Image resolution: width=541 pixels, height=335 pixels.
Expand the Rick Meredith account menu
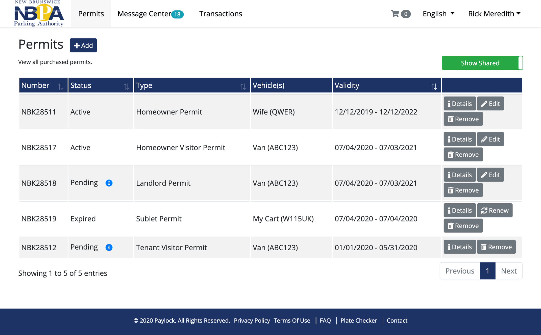coord(494,14)
